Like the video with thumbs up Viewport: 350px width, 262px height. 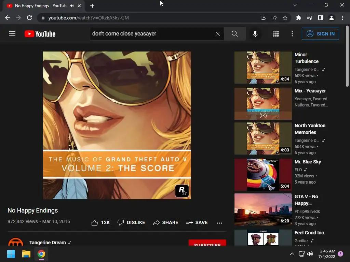(x=101, y=222)
